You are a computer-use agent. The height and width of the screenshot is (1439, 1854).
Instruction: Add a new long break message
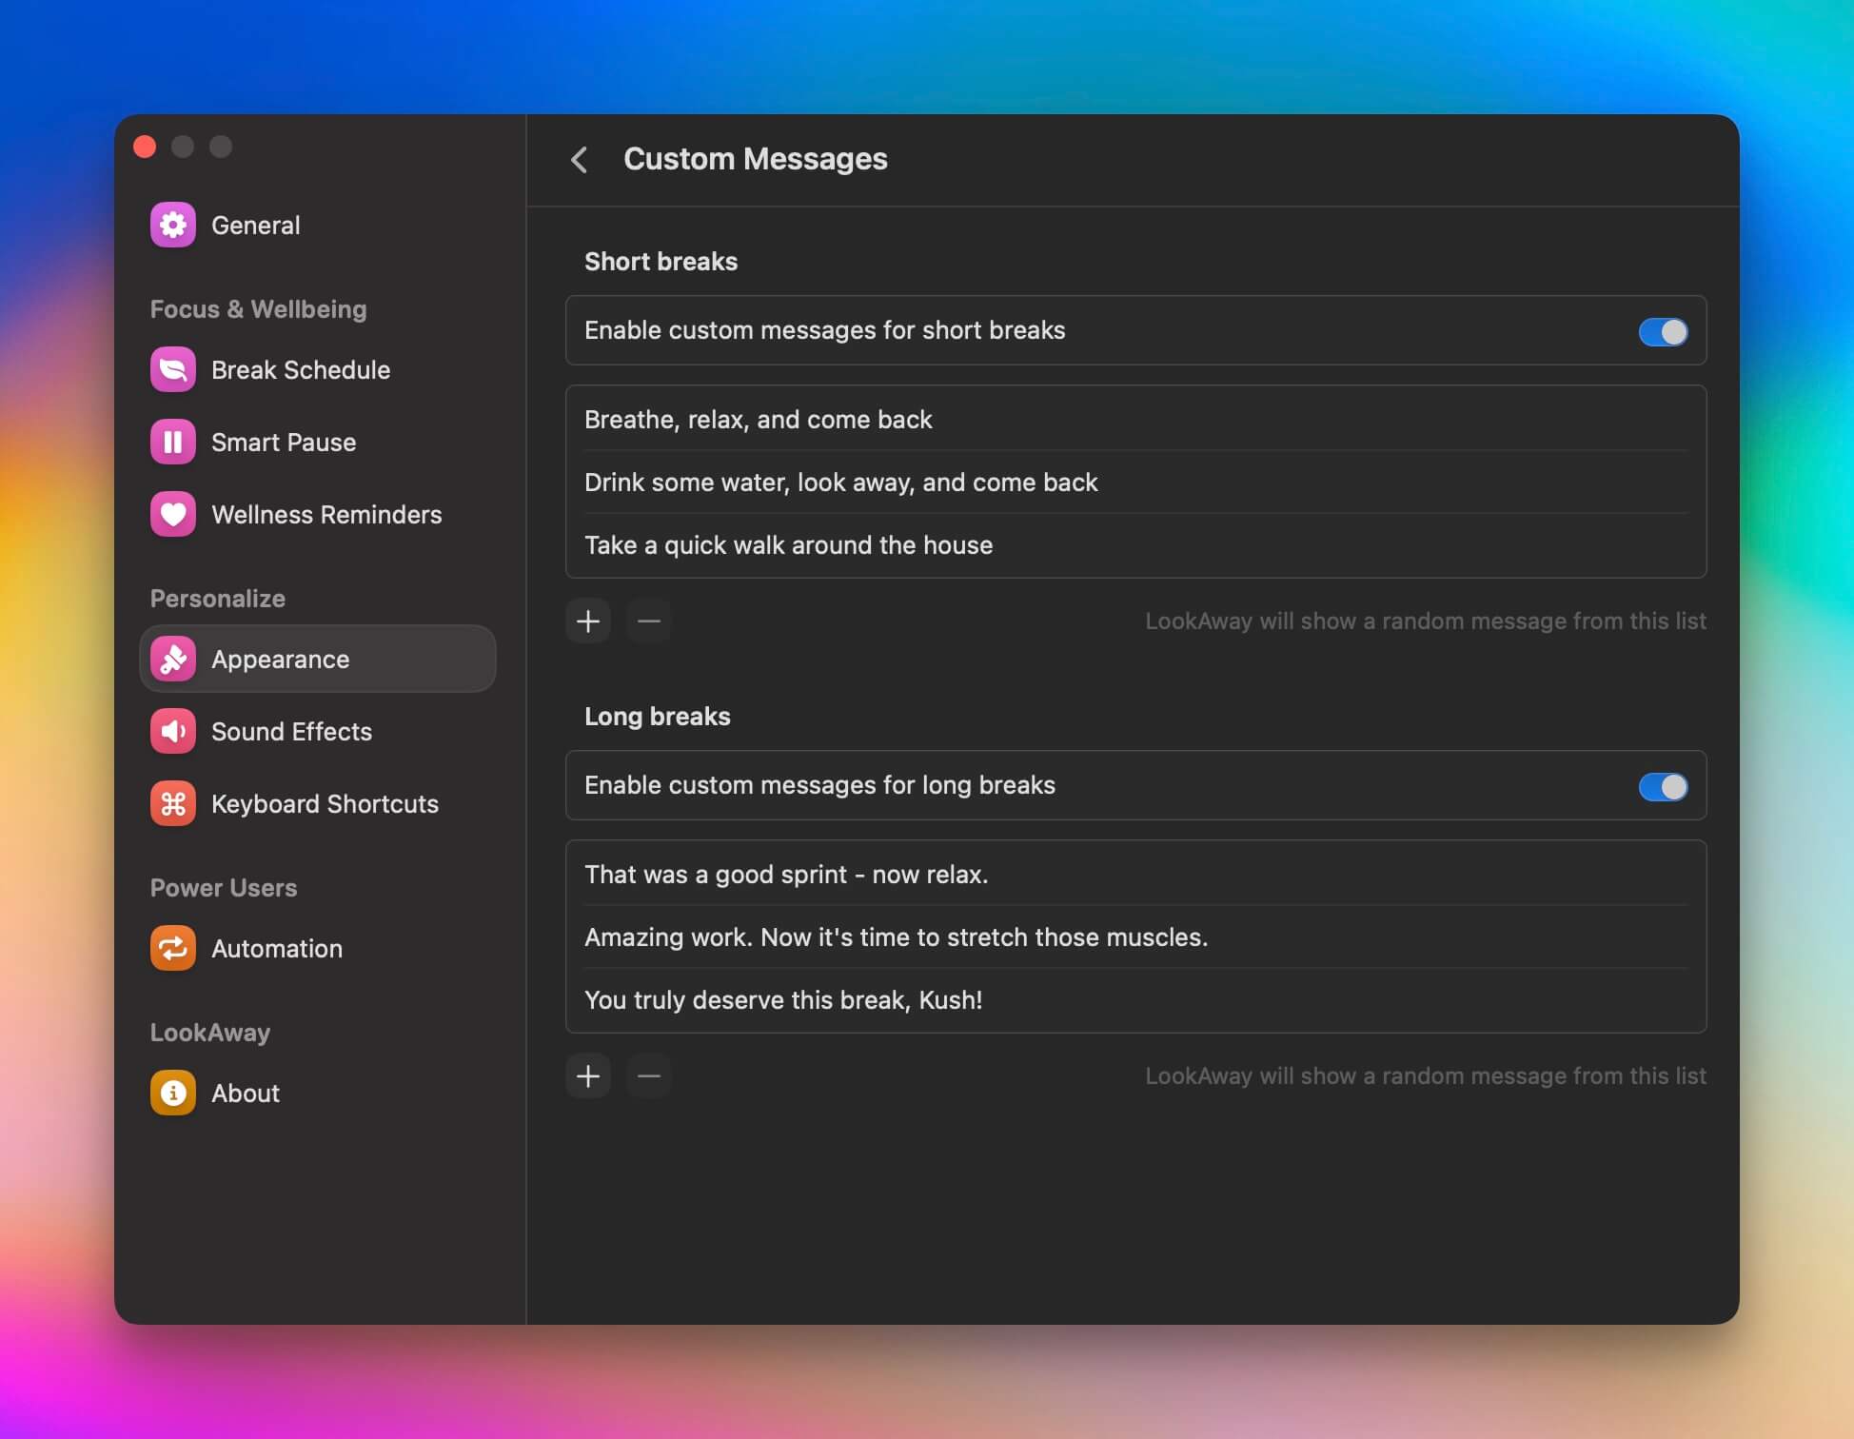point(588,1075)
